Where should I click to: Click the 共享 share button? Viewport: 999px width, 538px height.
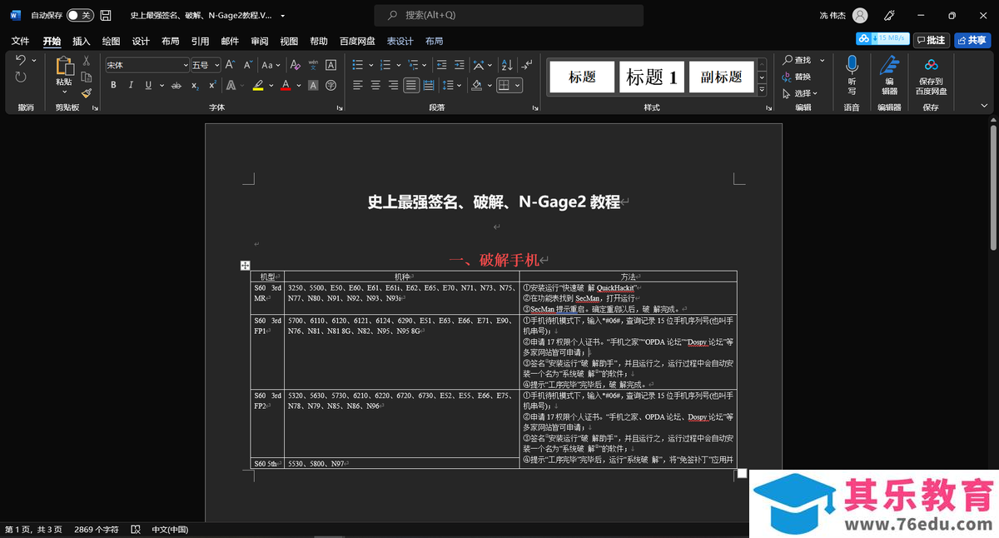coord(972,40)
